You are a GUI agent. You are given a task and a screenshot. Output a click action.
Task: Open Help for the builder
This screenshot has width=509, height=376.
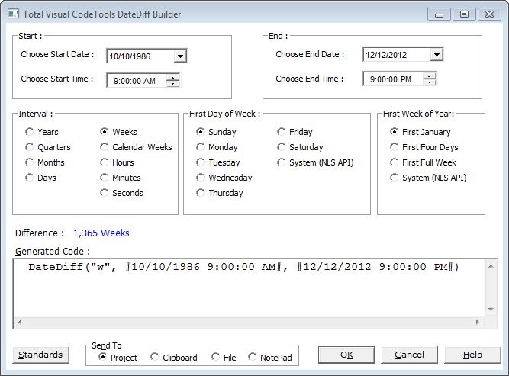coord(472,355)
